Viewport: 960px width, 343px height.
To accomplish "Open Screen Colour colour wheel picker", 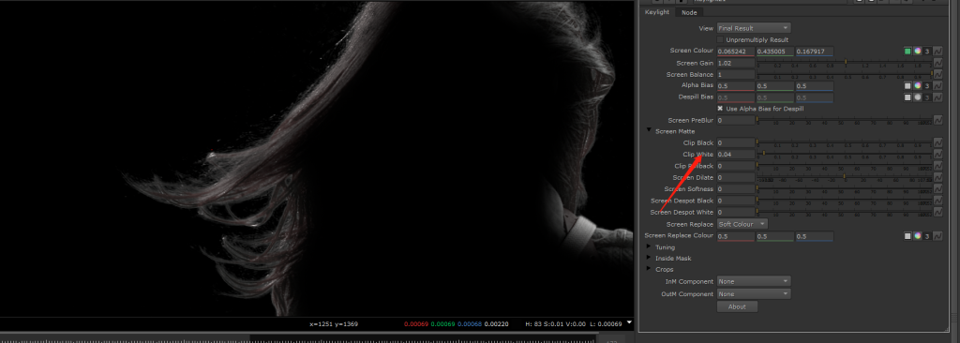I will (917, 52).
